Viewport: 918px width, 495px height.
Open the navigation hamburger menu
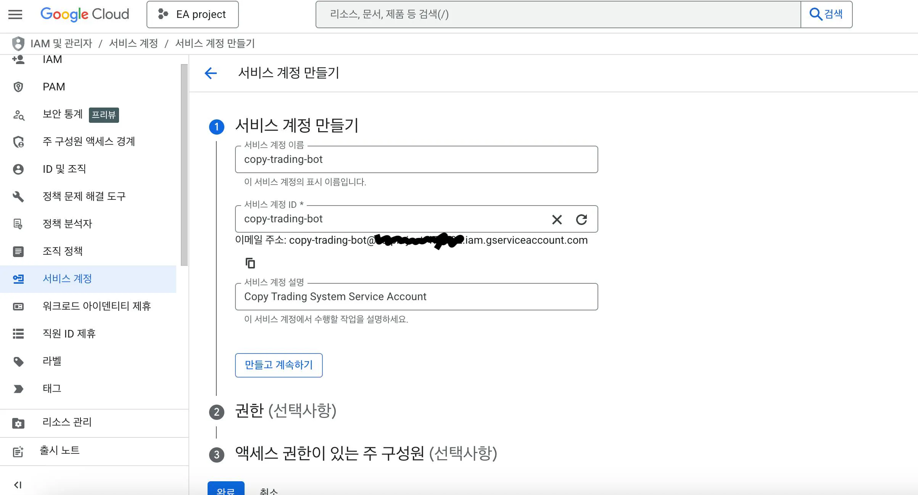click(x=15, y=14)
